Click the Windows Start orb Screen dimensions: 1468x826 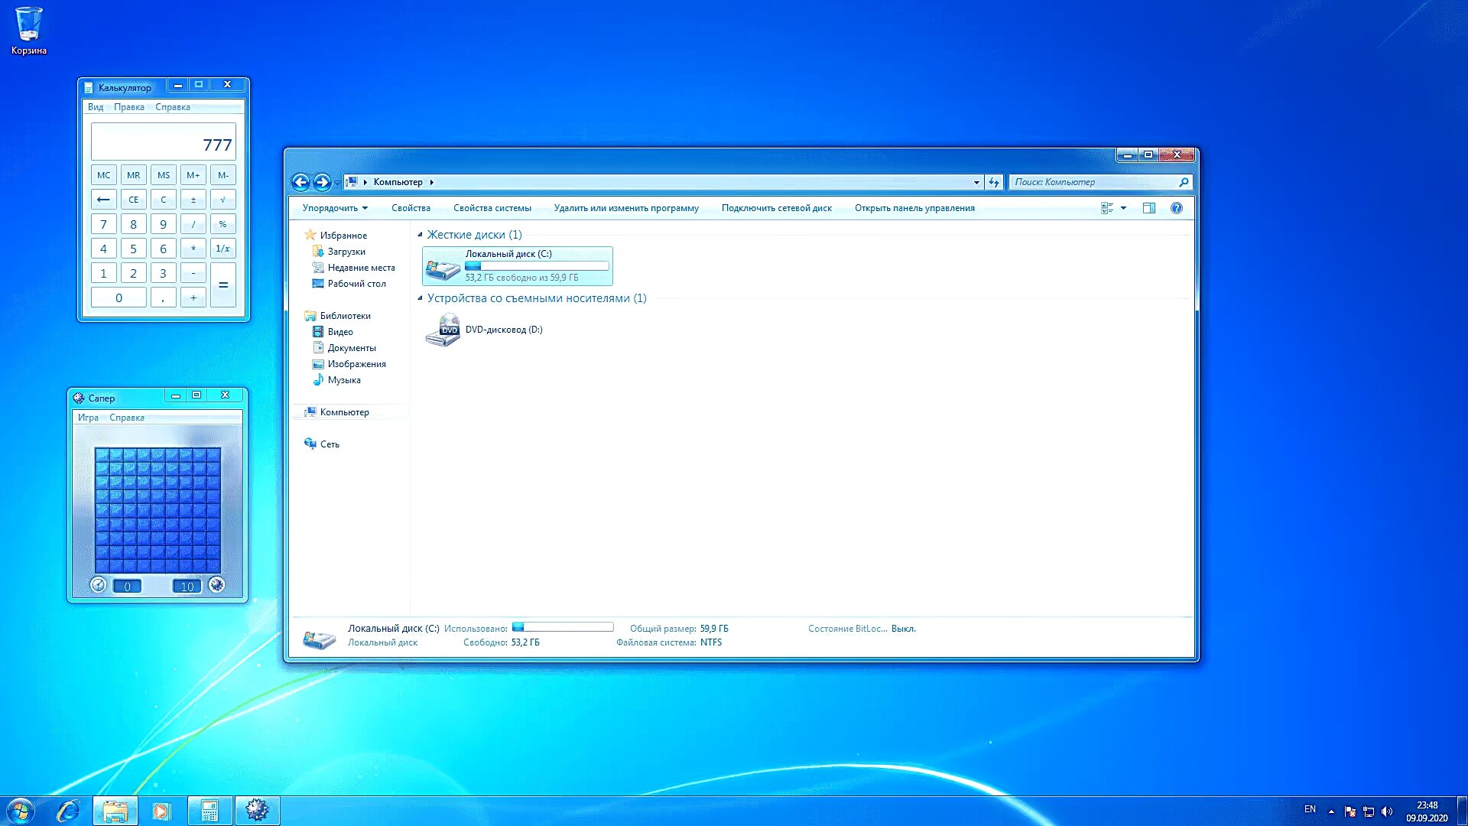click(21, 811)
